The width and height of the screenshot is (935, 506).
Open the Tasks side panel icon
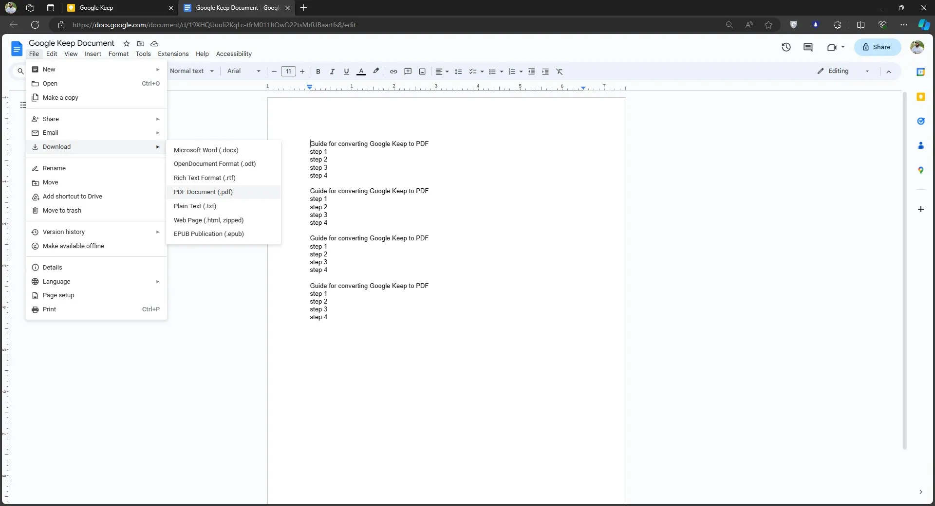pos(920,121)
